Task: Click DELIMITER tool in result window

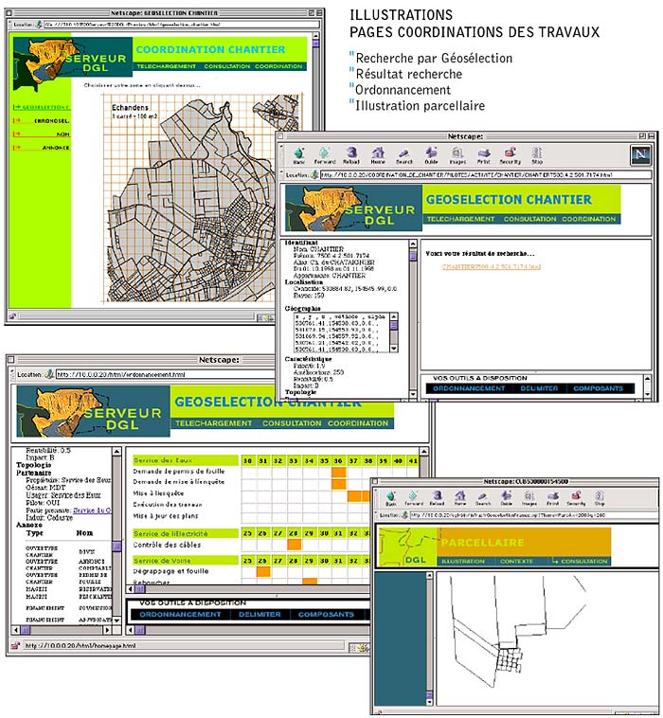Action: (539, 388)
